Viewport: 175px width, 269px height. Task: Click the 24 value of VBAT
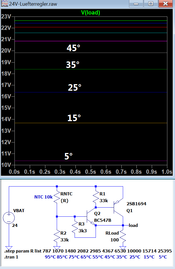pos(15,225)
